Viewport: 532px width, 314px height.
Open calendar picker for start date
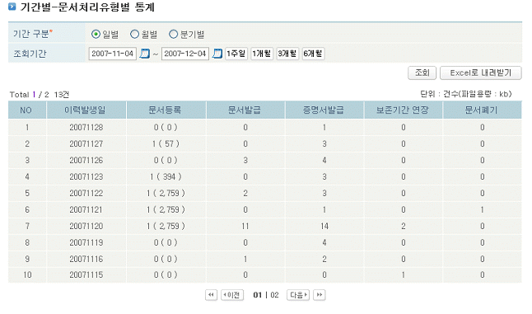(145, 54)
